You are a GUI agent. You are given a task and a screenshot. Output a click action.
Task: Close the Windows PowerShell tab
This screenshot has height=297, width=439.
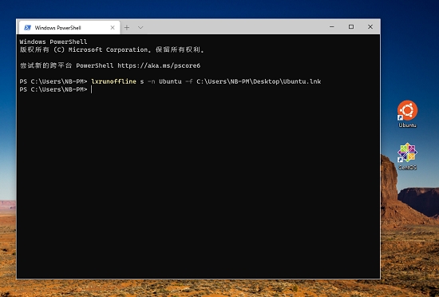(x=113, y=27)
